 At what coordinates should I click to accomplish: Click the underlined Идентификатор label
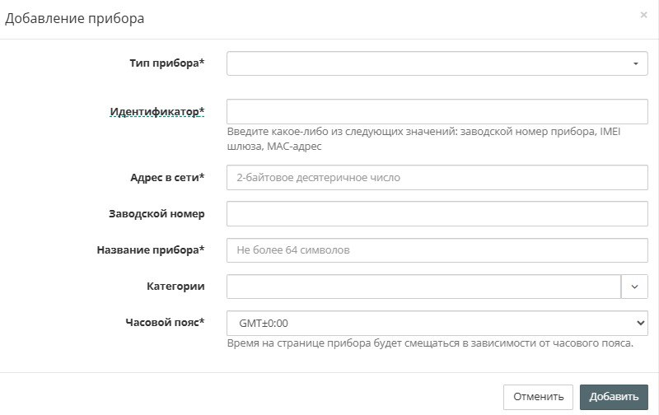coord(157,111)
